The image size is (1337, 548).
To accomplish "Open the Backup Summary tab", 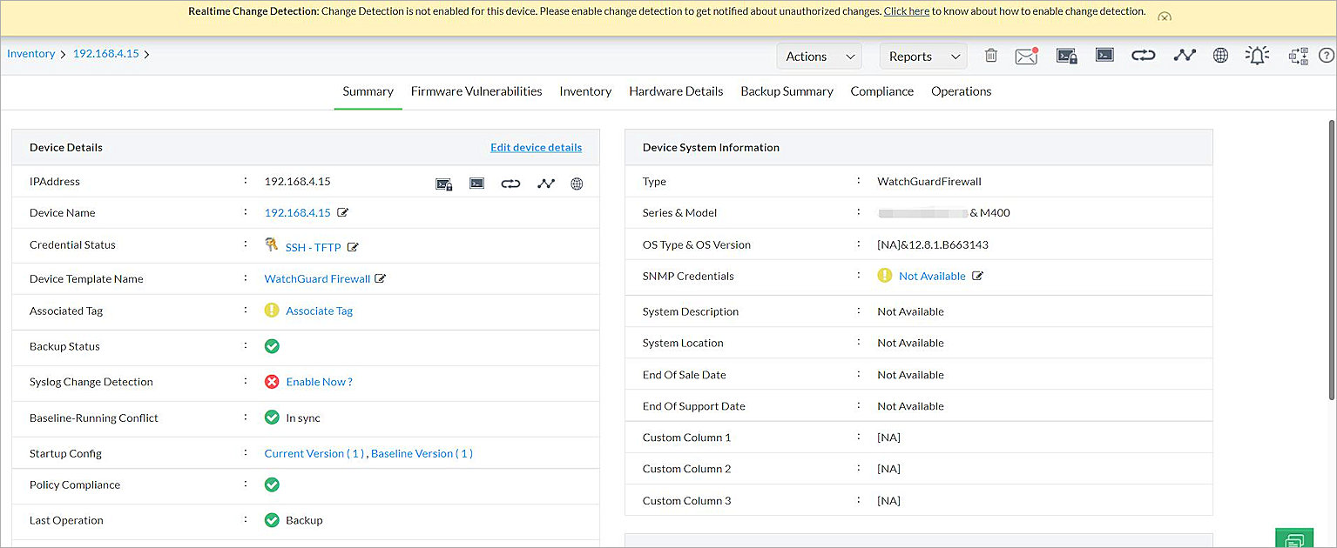I will click(x=787, y=90).
